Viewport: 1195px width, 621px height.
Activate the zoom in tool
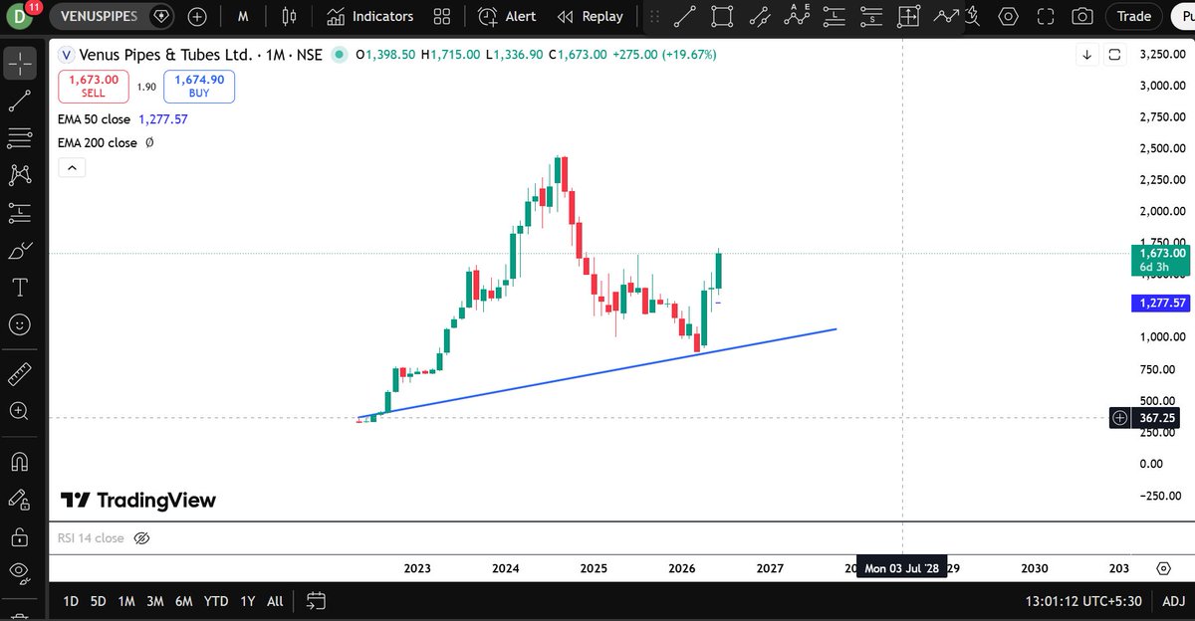click(x=20, y=411)
